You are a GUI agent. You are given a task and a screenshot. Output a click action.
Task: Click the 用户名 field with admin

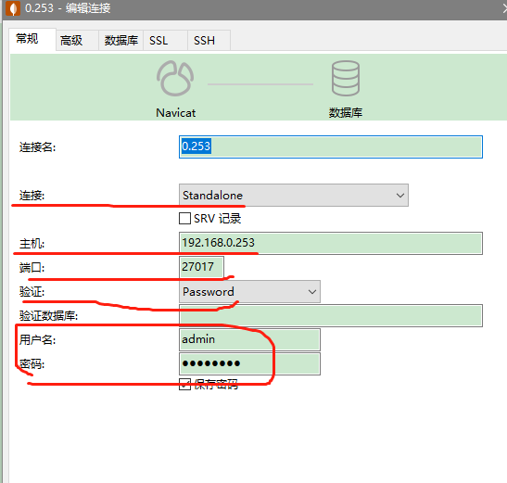coord(249,339)
